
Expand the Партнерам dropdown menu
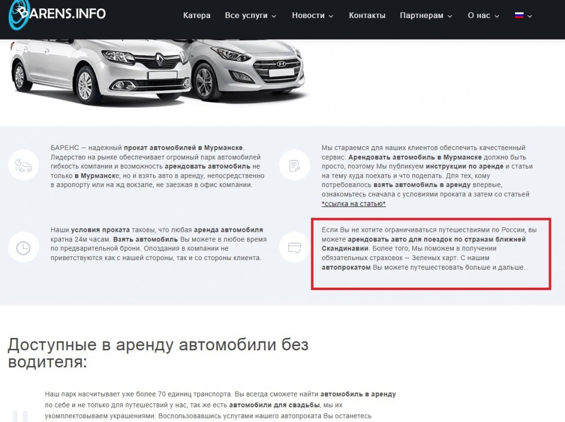[x=426, y=15]
